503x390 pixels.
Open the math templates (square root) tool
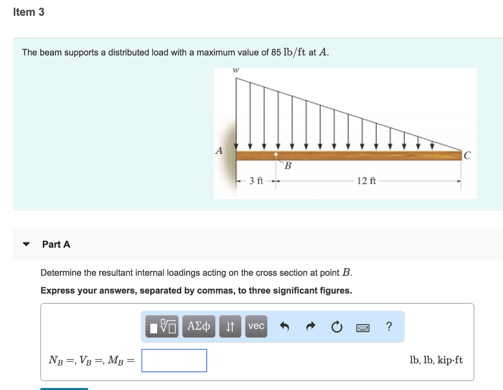(x=162, y=327)
